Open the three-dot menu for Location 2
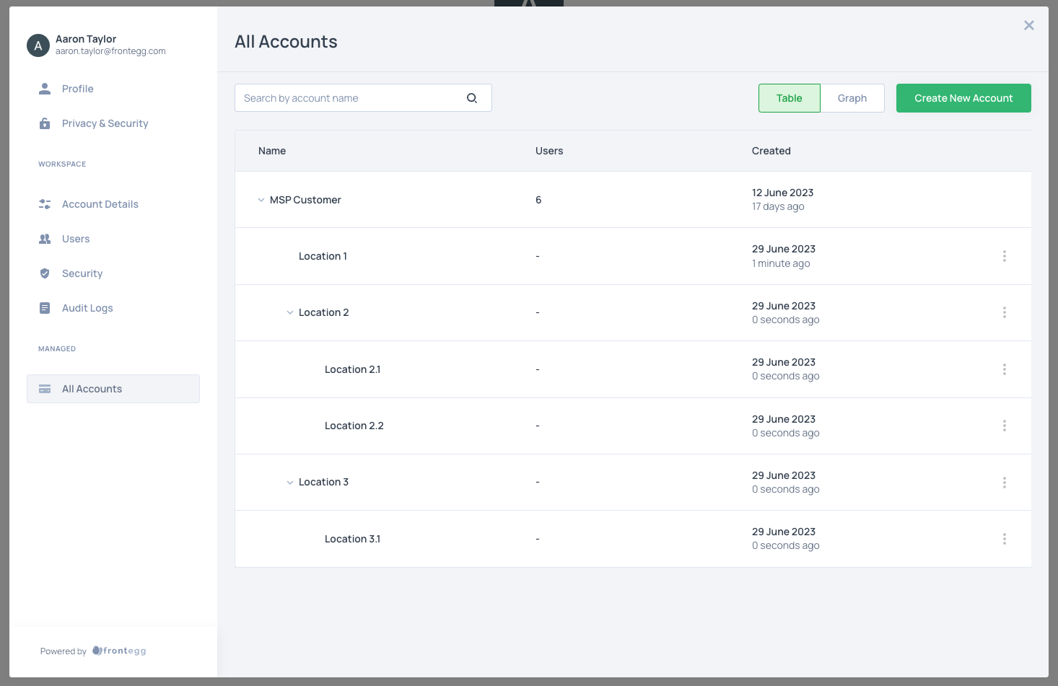This screenshot has width=1058, height=686. pyautogui.click(x=1004, y=312)
